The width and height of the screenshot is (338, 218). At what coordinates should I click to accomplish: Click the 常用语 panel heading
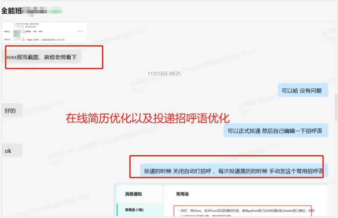(x=182, y=194)
